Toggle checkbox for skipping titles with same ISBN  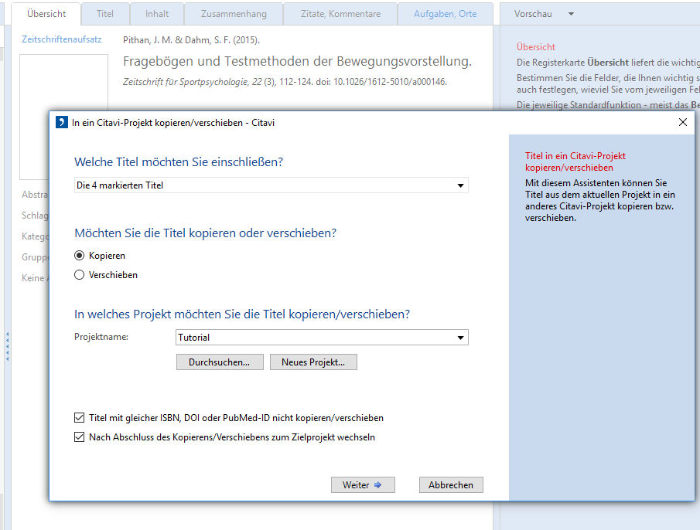point(79,418)
